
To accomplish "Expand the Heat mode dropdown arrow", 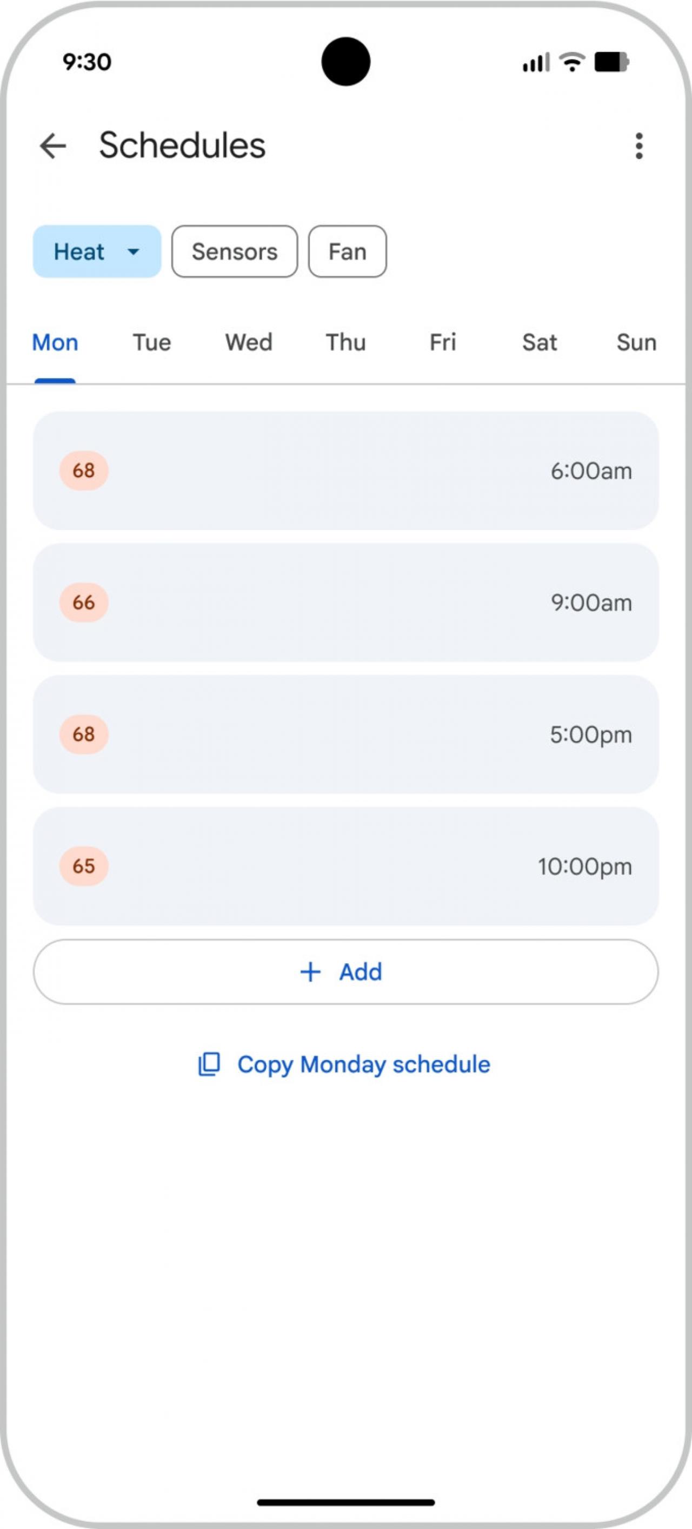I will coord(134,251).
